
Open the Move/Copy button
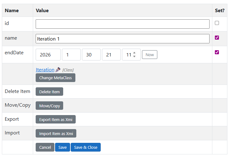click(x=49, y=106)
